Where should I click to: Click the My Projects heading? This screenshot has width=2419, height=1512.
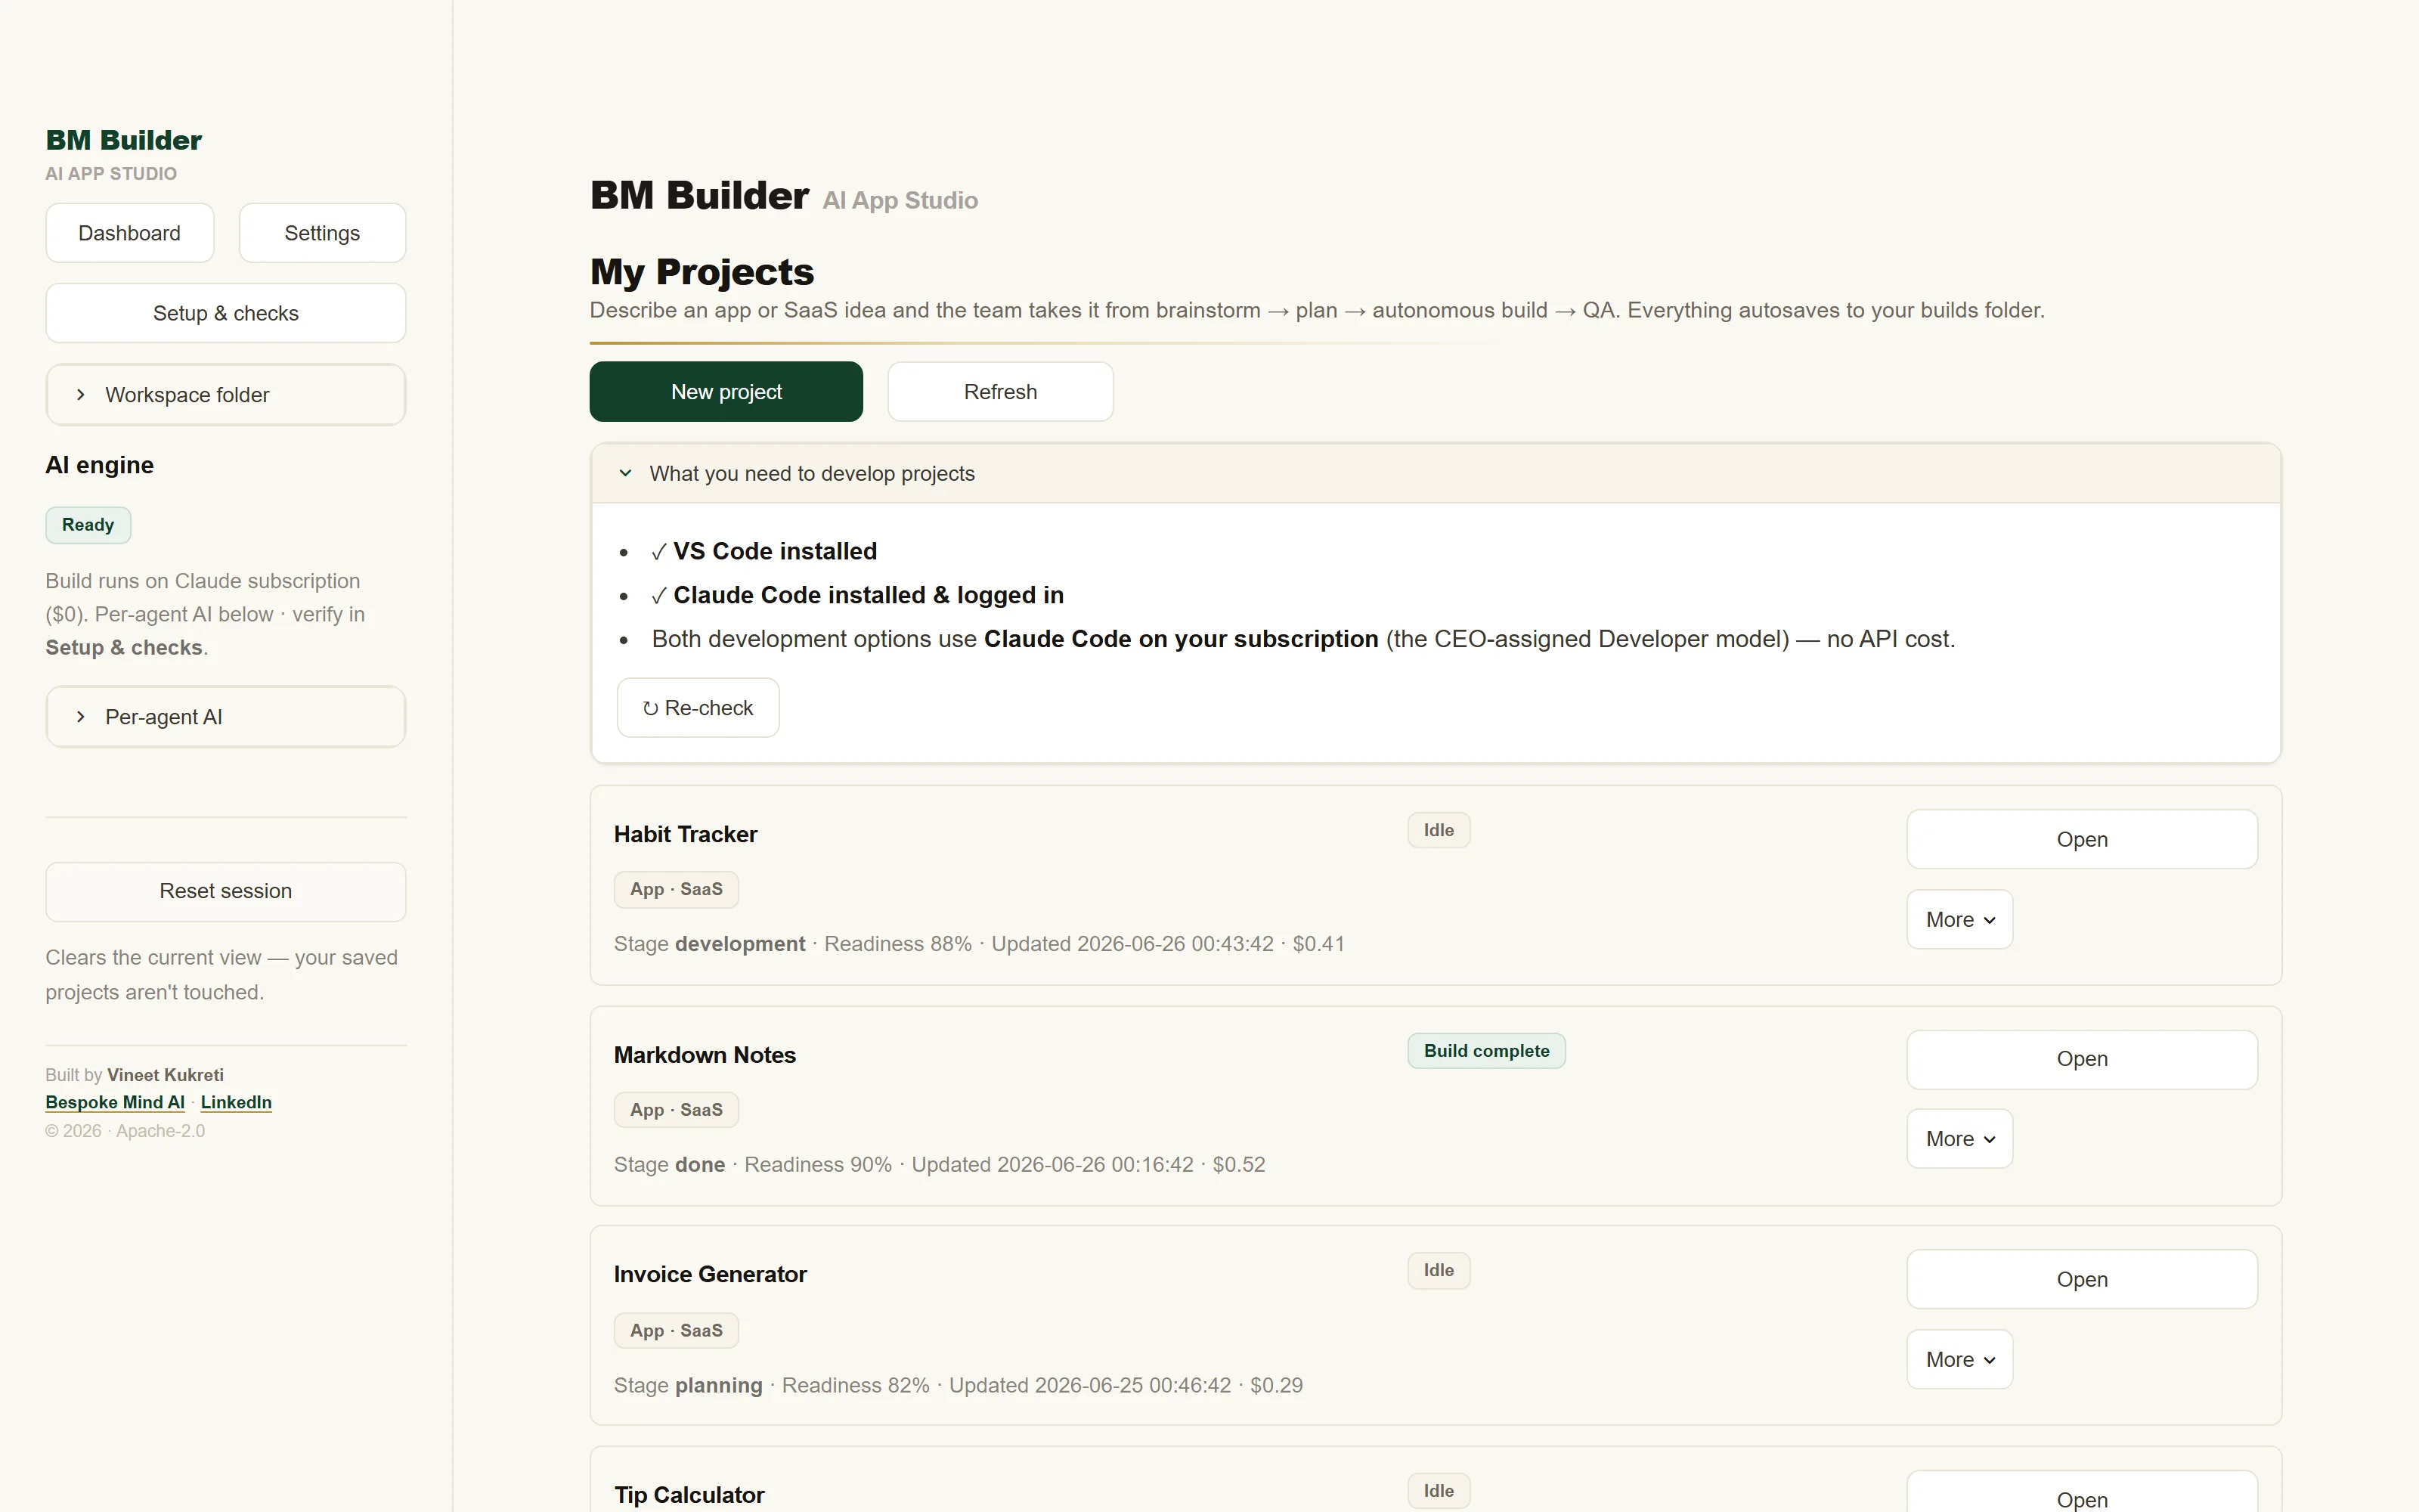702,272
